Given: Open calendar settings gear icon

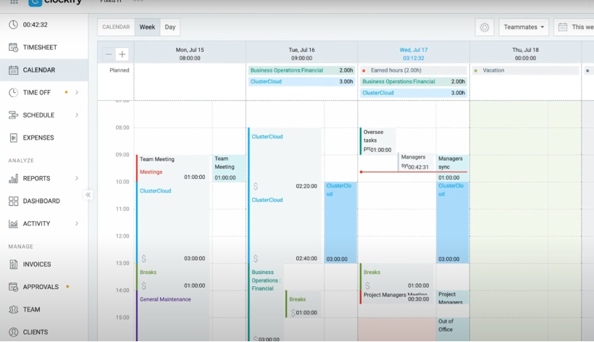Looking at the screenshot, I should pos(485,28).
